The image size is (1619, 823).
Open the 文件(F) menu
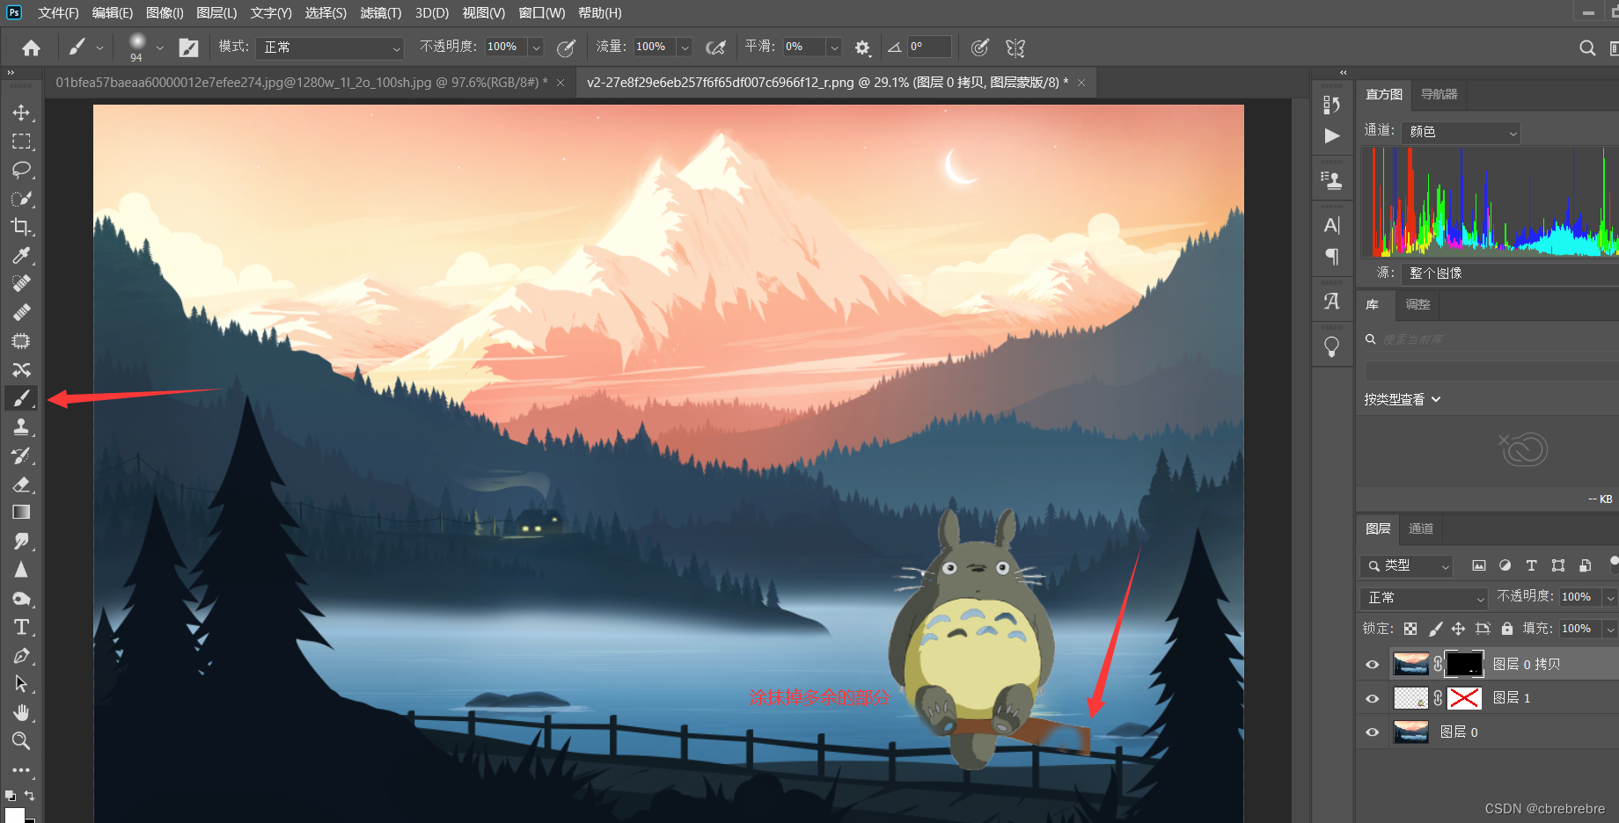tap(58, 13)
